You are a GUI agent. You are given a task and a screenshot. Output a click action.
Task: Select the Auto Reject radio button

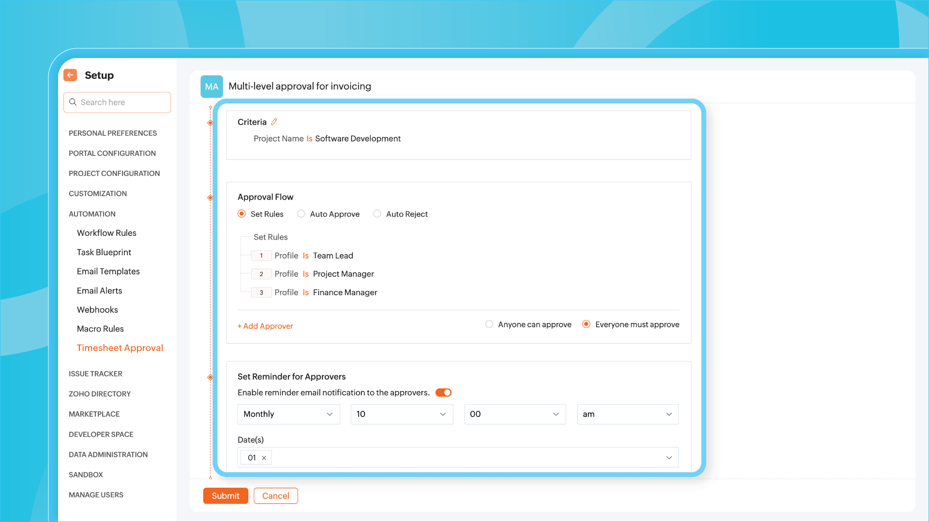[377, 214]
